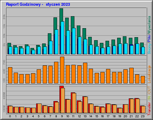Click the hour label 0 on the axis
The image size is (153, 120).
10,116
